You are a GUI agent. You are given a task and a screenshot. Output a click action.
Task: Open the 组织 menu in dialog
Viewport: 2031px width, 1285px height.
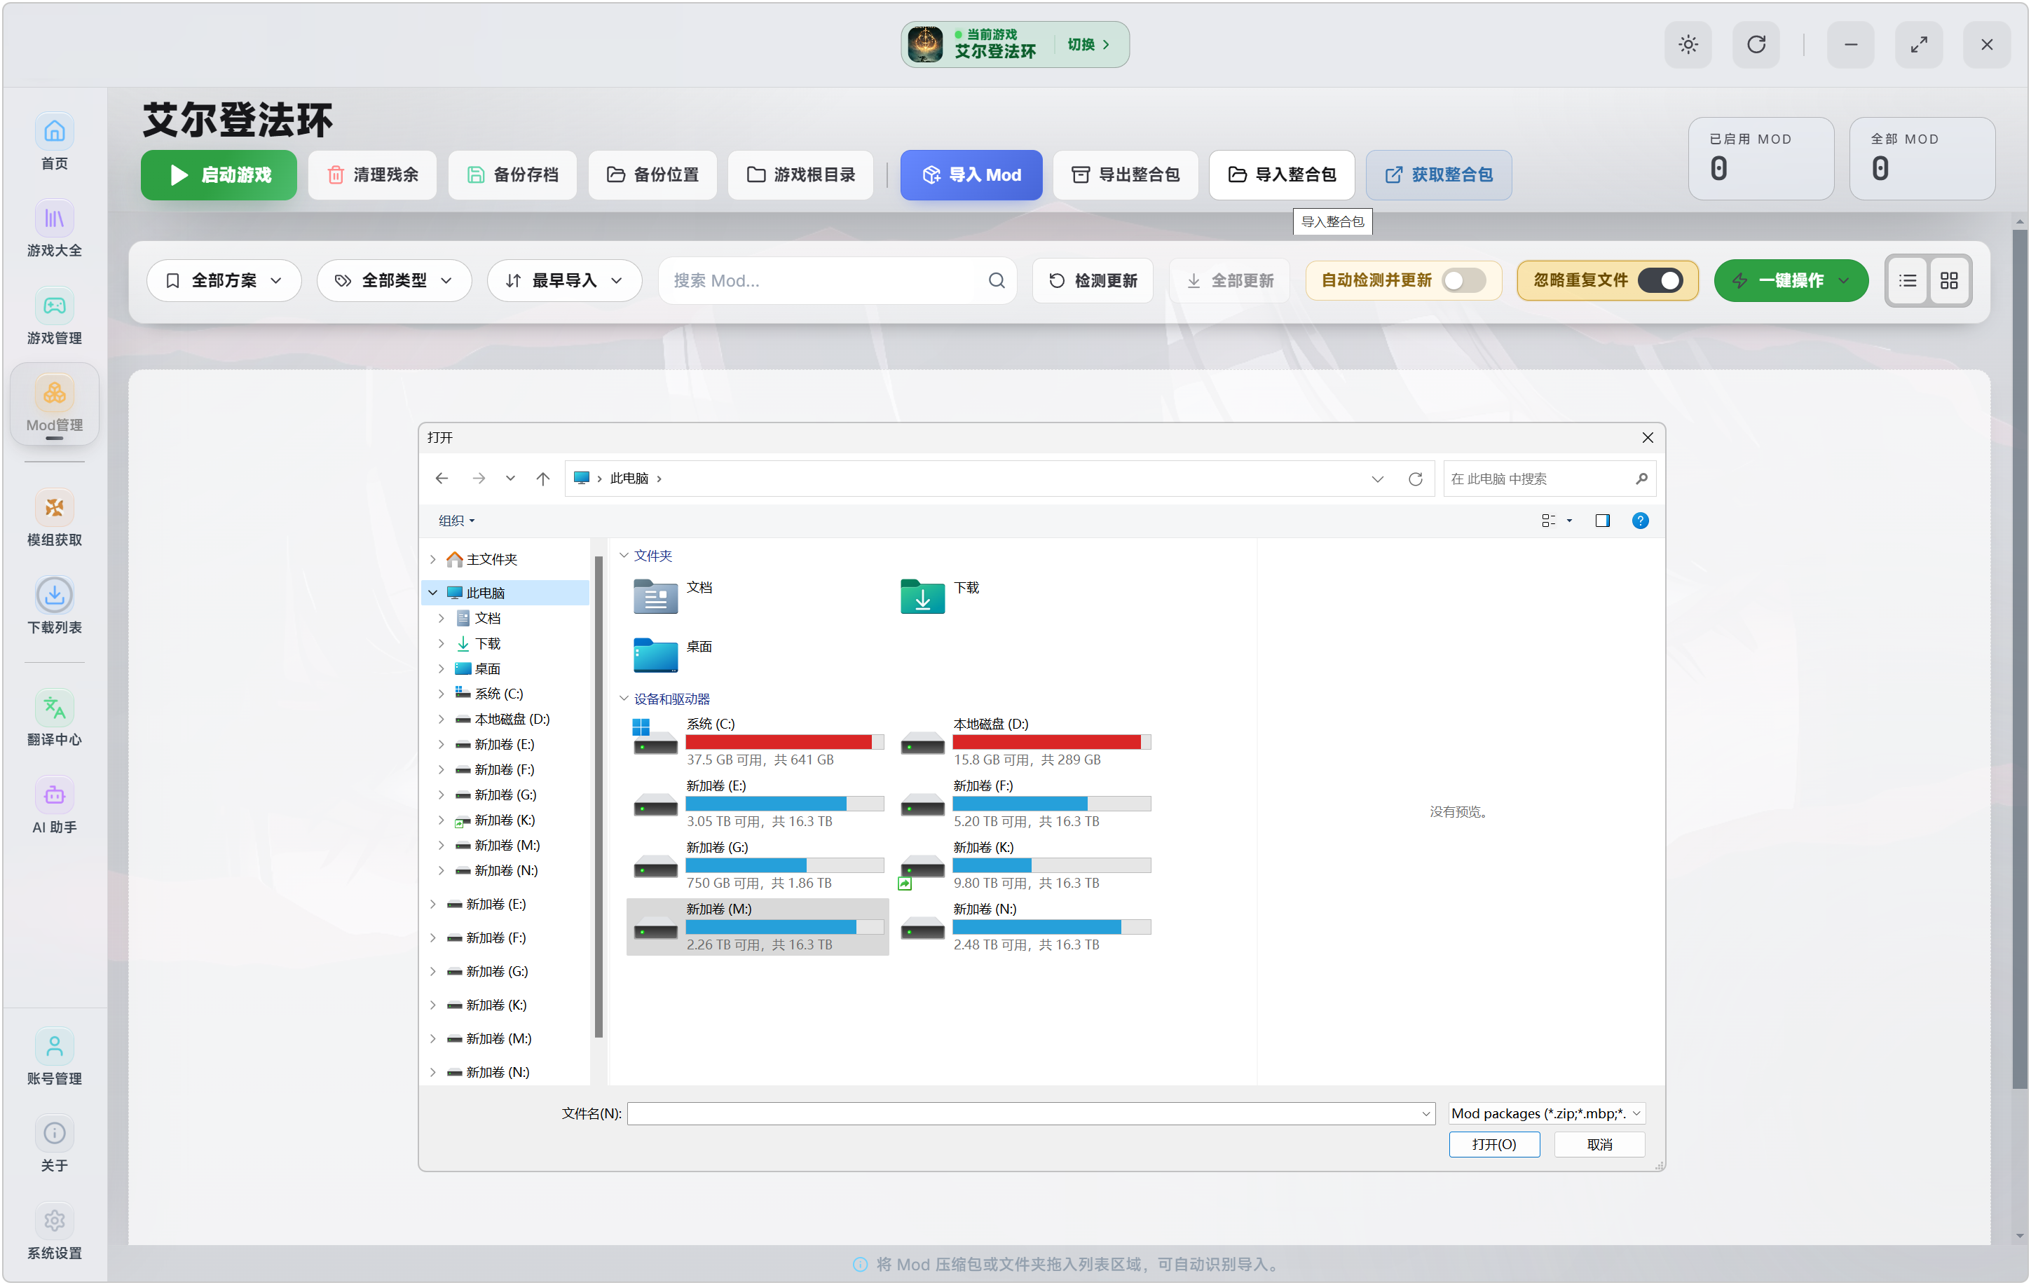click(x=456, y=521)
